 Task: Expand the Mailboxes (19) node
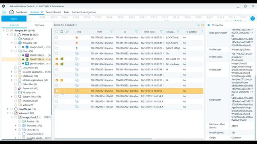pos(12,76)
